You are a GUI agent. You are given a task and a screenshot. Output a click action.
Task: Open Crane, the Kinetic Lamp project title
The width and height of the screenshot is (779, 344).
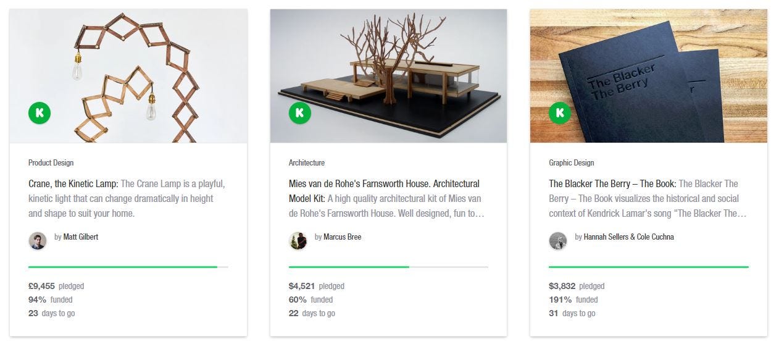click(73, 184)
